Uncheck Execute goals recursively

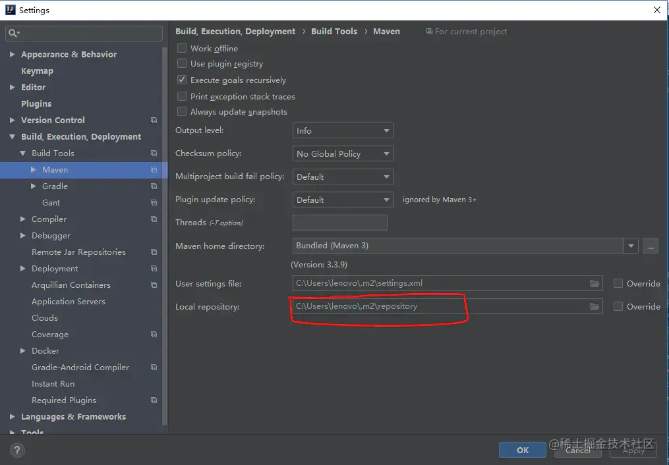click(182, 80)
